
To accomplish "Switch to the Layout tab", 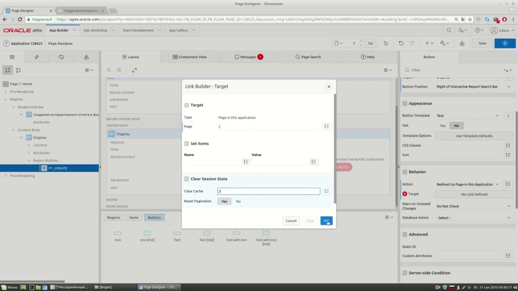I will point(130,57).
